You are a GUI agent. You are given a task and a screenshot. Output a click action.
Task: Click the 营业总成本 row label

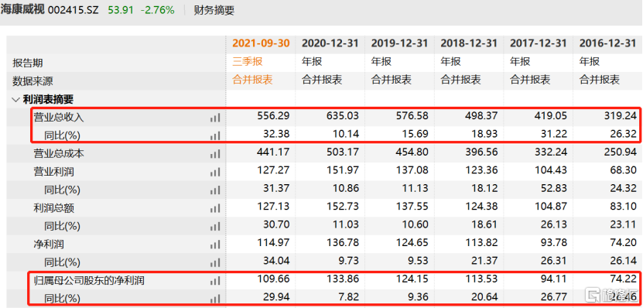tap(59, 154)
